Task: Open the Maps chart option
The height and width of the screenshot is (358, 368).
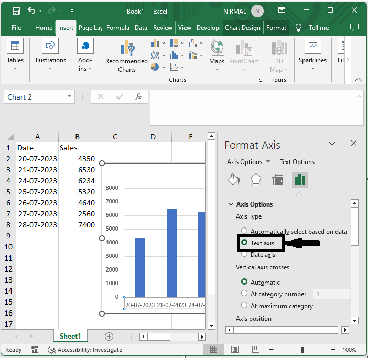Action: click(x=217, y=52)
